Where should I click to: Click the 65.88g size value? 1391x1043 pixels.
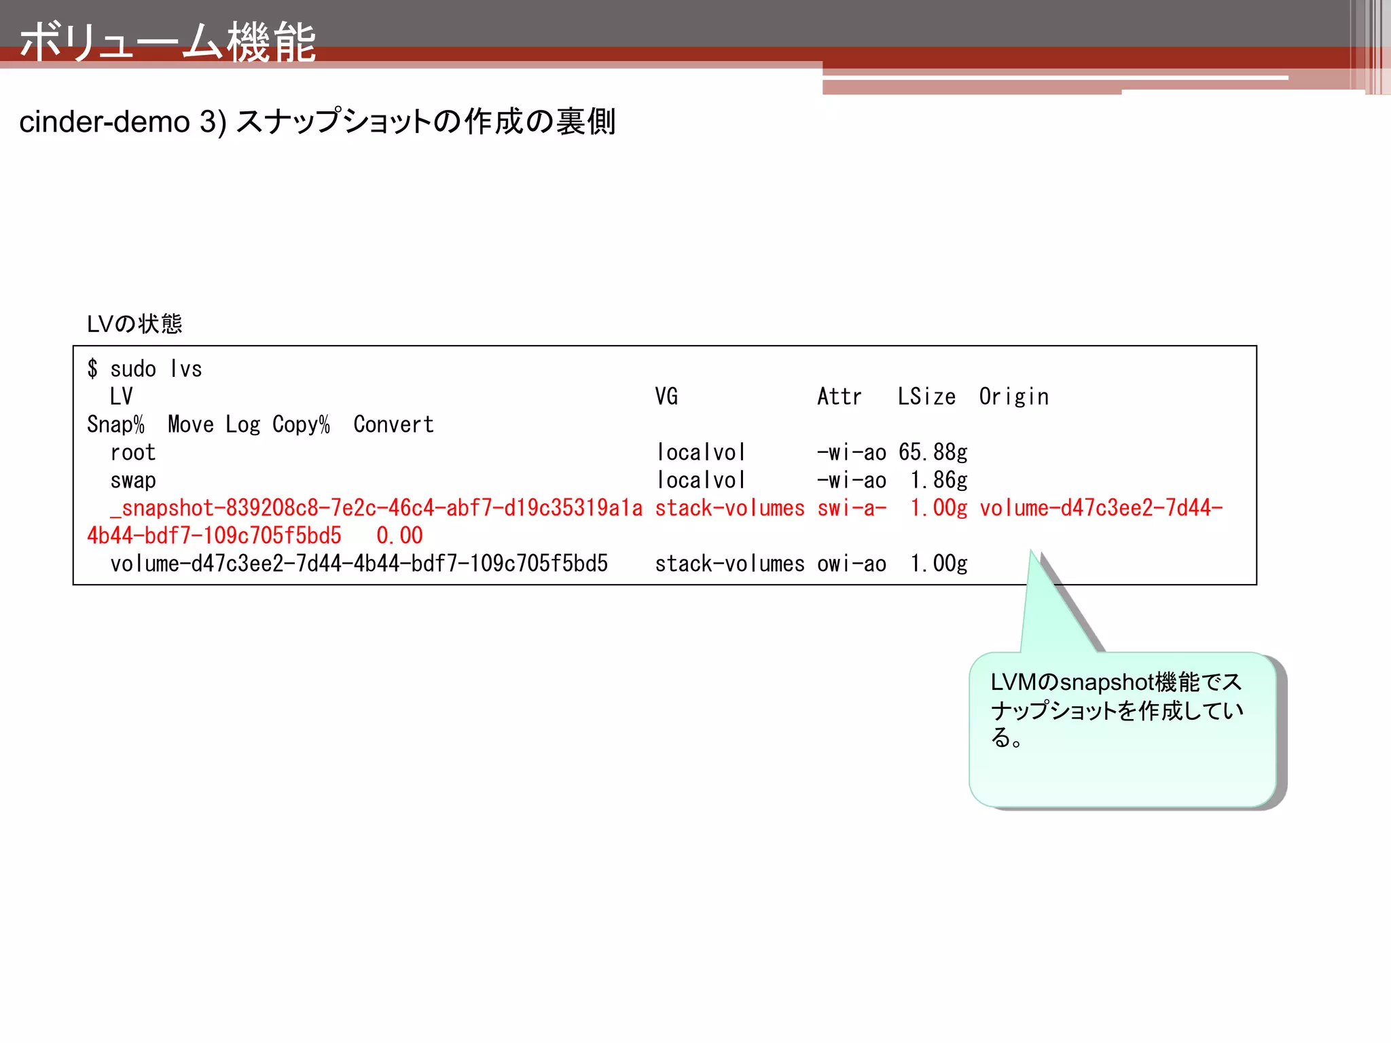[x=933, y=452]
